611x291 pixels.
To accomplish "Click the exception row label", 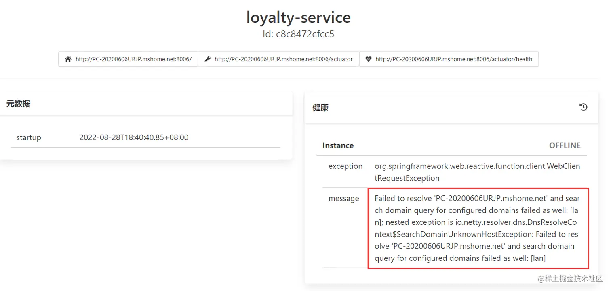I will (x=345, y=166).
